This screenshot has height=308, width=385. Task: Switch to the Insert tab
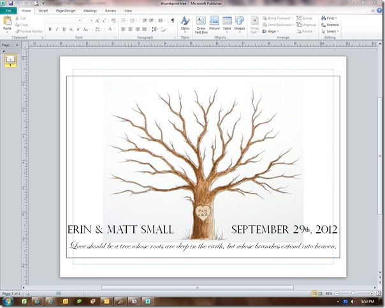(43, 11)
